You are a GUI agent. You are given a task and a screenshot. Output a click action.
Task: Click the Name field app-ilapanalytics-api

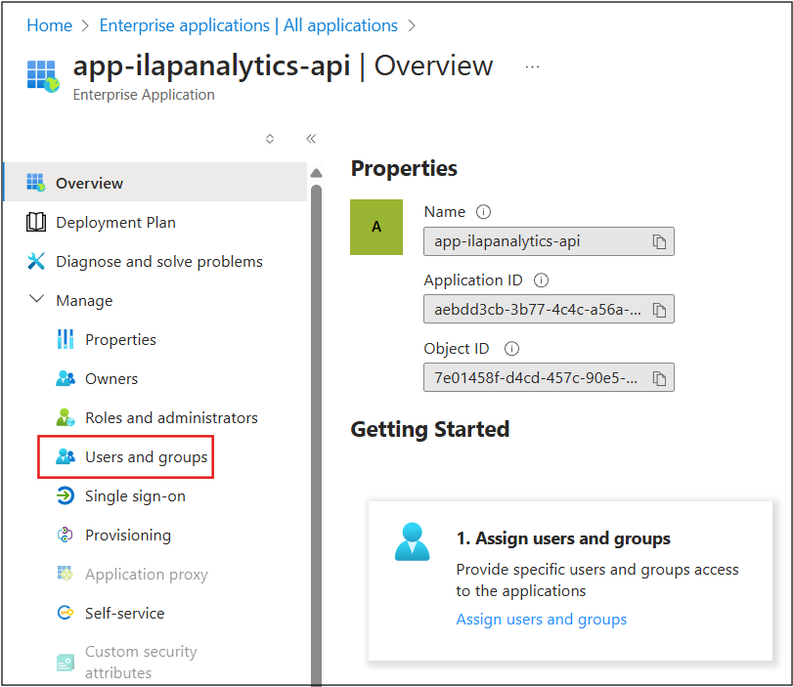click(549, 241)
